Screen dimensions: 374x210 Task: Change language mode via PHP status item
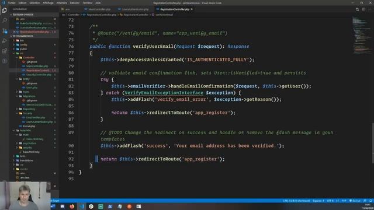(344, 201)
